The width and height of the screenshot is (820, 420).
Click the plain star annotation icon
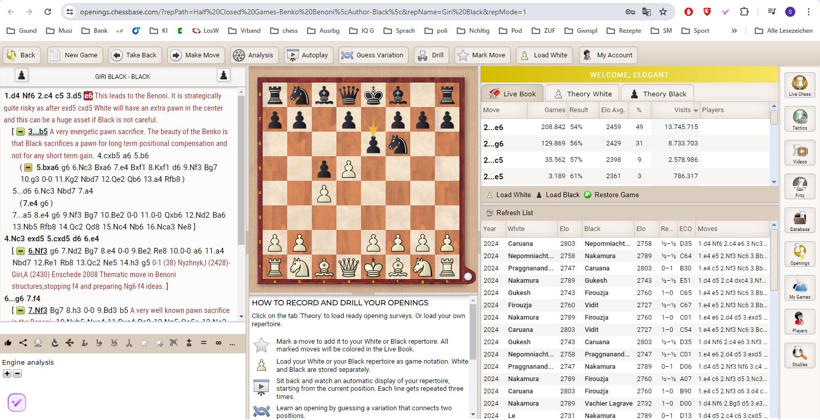144,343
